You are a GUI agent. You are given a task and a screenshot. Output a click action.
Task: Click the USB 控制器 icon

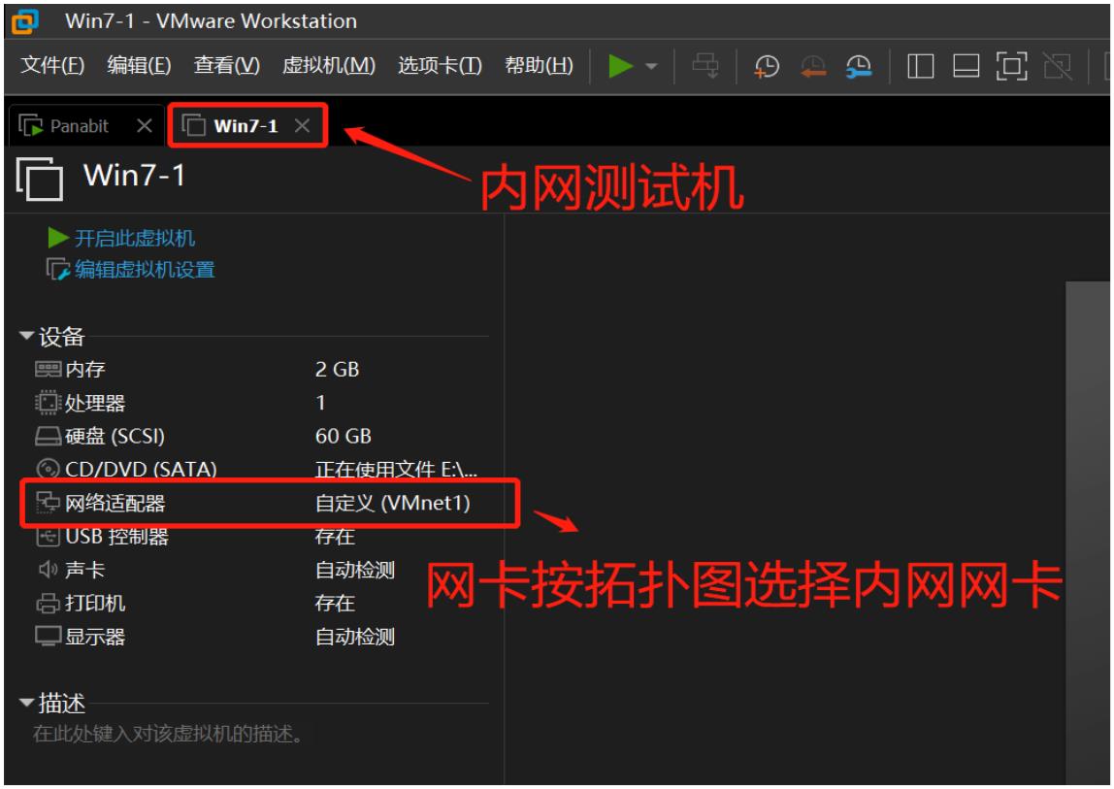[48, 537]
